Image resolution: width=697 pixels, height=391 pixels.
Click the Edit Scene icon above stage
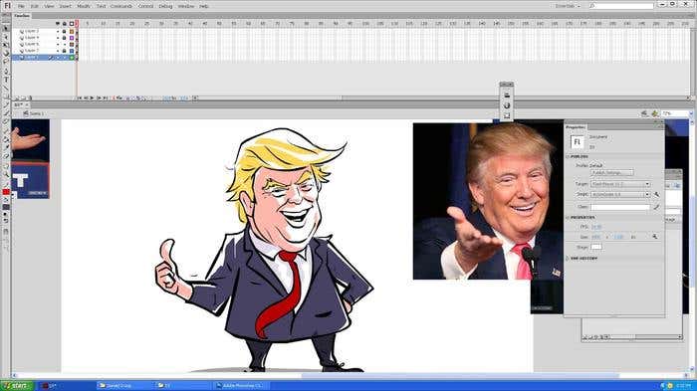pyautogui.click(x=644, y=113)
